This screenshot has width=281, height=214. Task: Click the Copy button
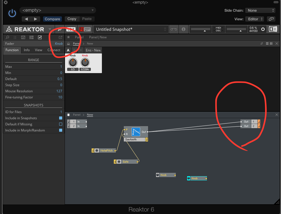[72, 19]
